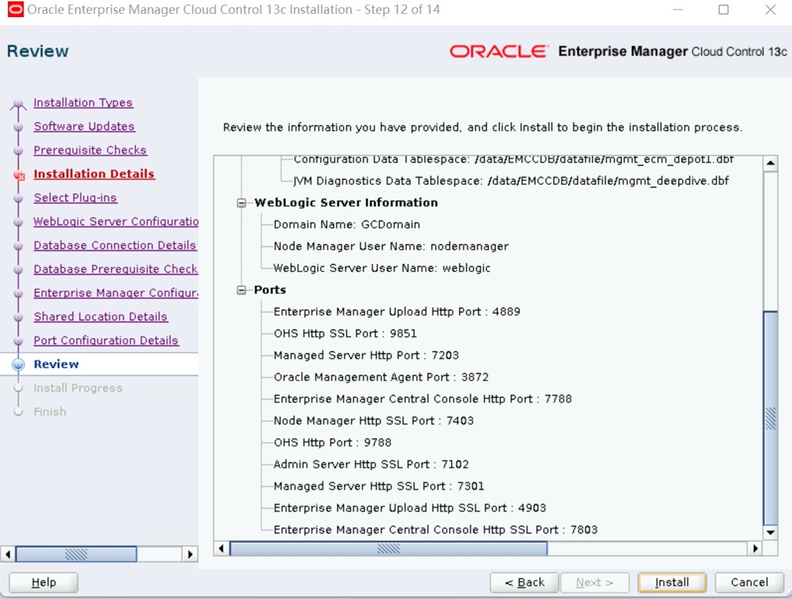Screen dimensions: 792x599
Task: Open Shared Location Details step
Action: coord(101,316)
